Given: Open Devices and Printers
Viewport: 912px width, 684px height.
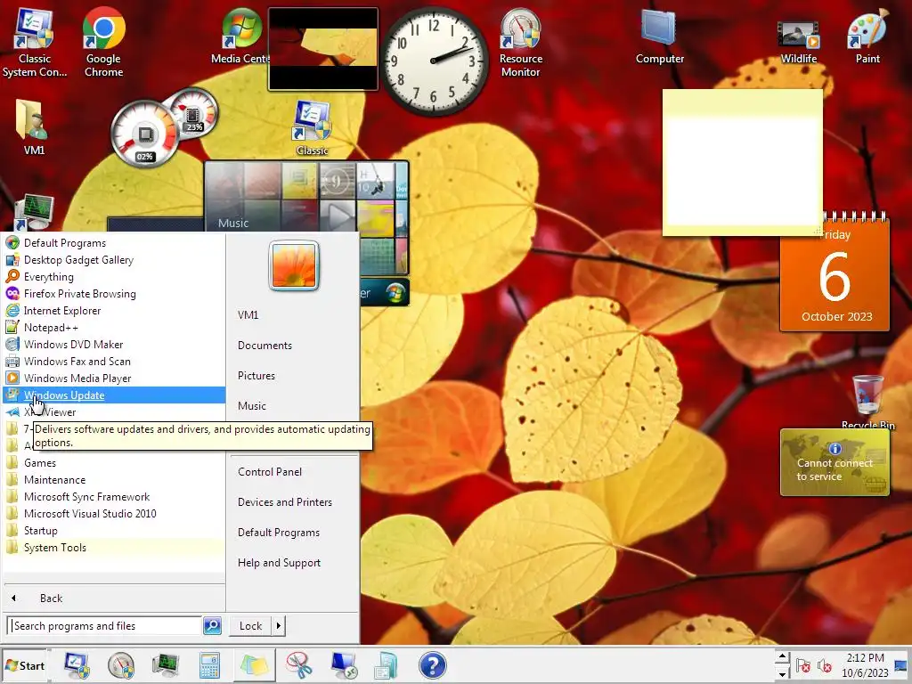Looking at the screenshot, I should [284, 502].
